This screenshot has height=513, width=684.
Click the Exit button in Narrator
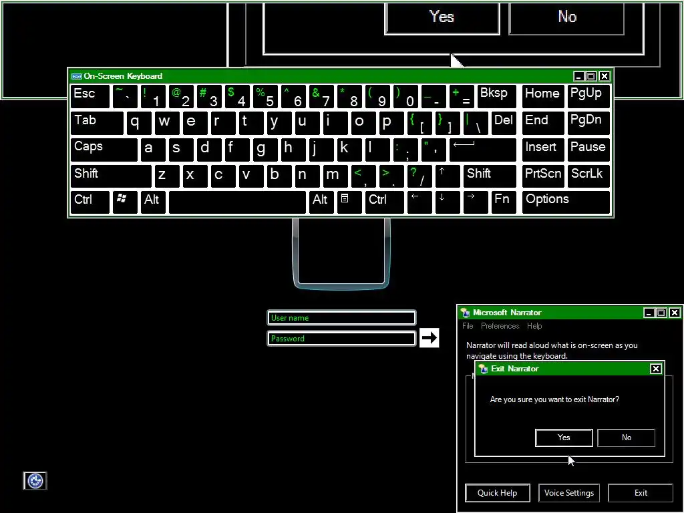coord(641,493)
